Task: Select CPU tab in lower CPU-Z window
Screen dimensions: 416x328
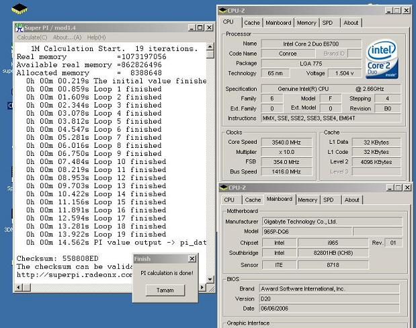Action: click(x=229, y=200)
